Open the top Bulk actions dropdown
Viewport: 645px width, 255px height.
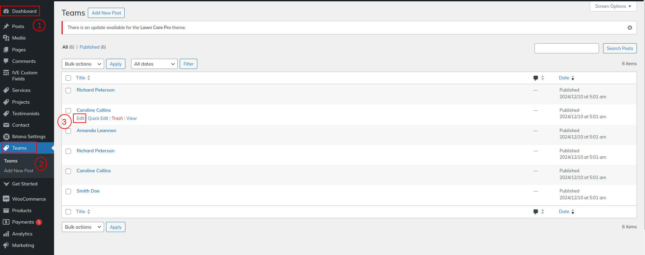(x=83, y=64)
